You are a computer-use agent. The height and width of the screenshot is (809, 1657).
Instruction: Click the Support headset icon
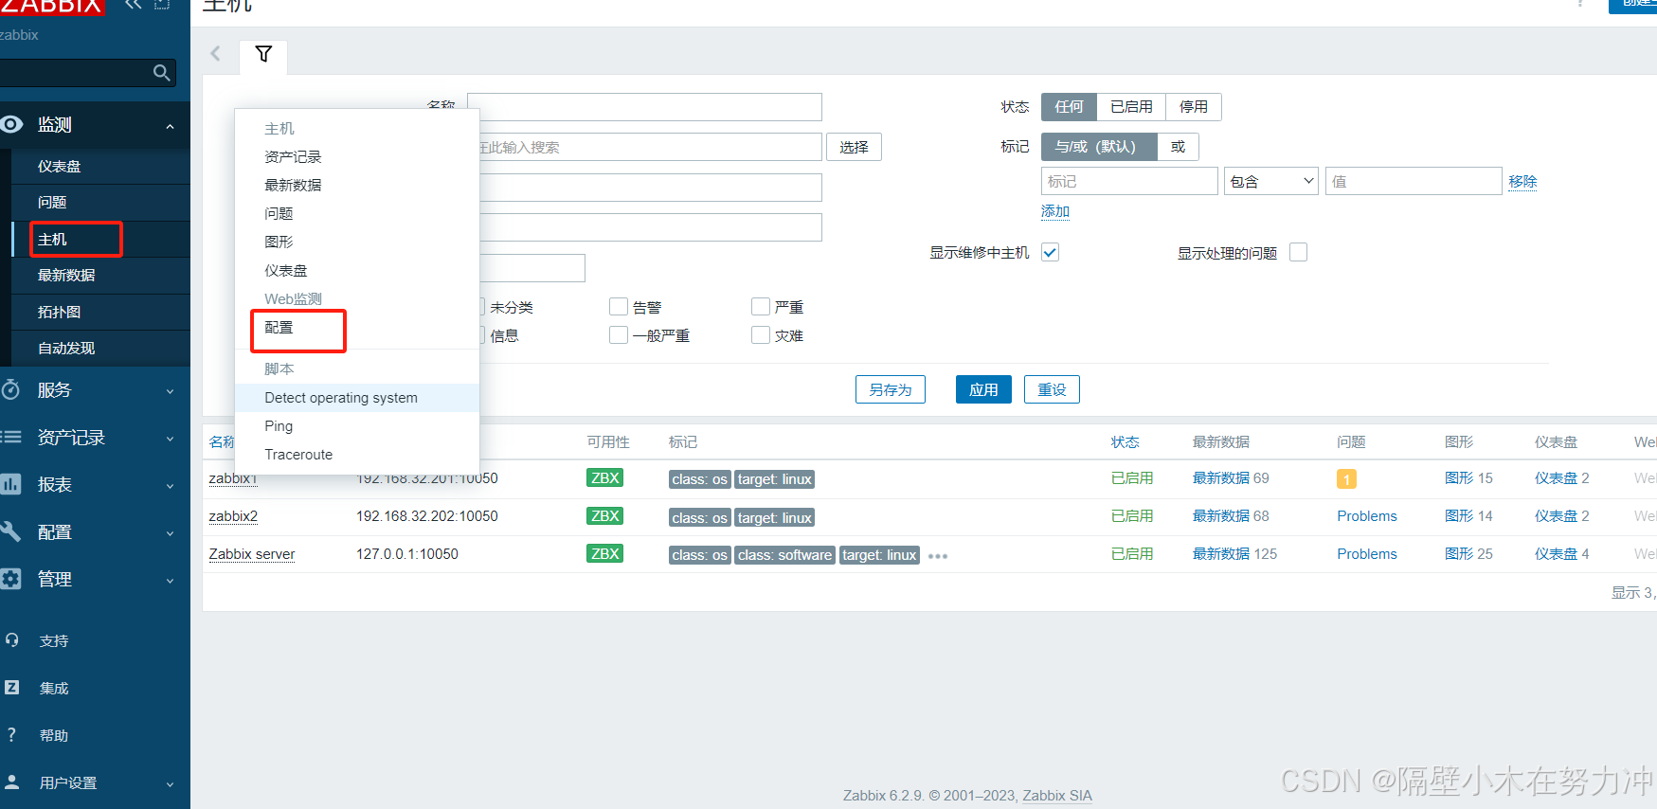pyautogui.click(x=11, y=640)
